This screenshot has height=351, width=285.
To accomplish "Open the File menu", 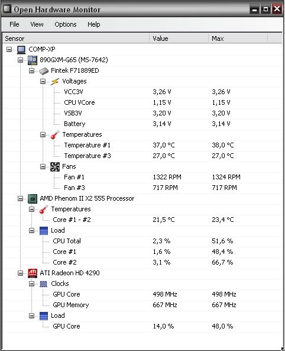I will pyautogui.click(x=14, y=24).
